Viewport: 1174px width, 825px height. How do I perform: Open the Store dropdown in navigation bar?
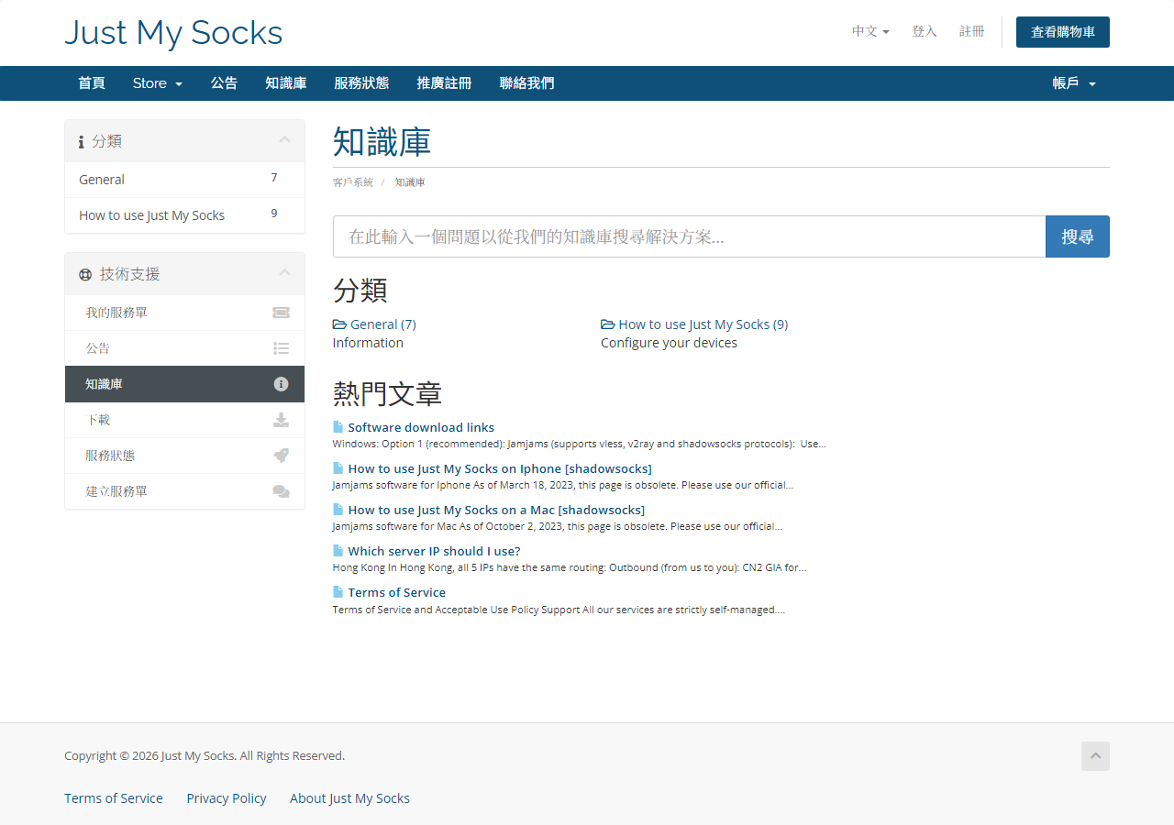157,83
